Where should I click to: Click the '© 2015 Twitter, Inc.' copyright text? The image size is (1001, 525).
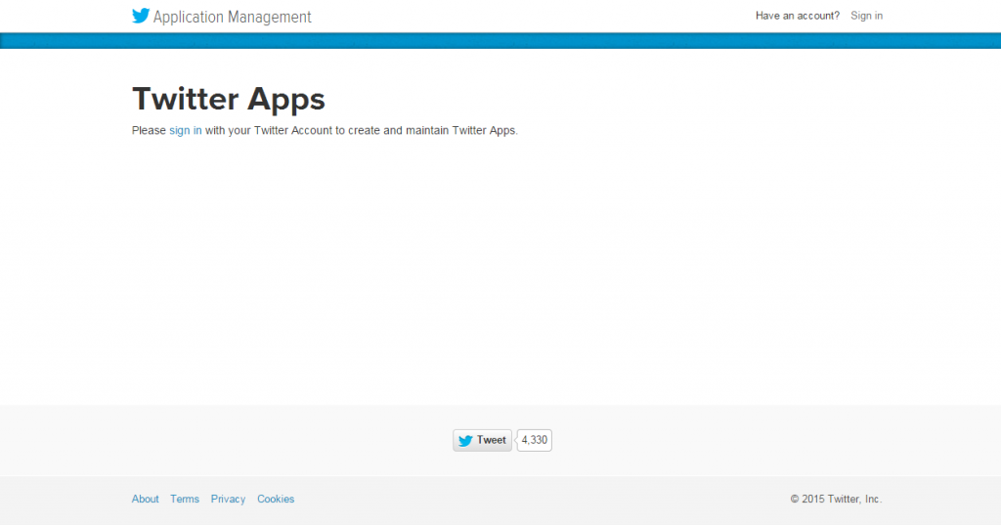837,499
